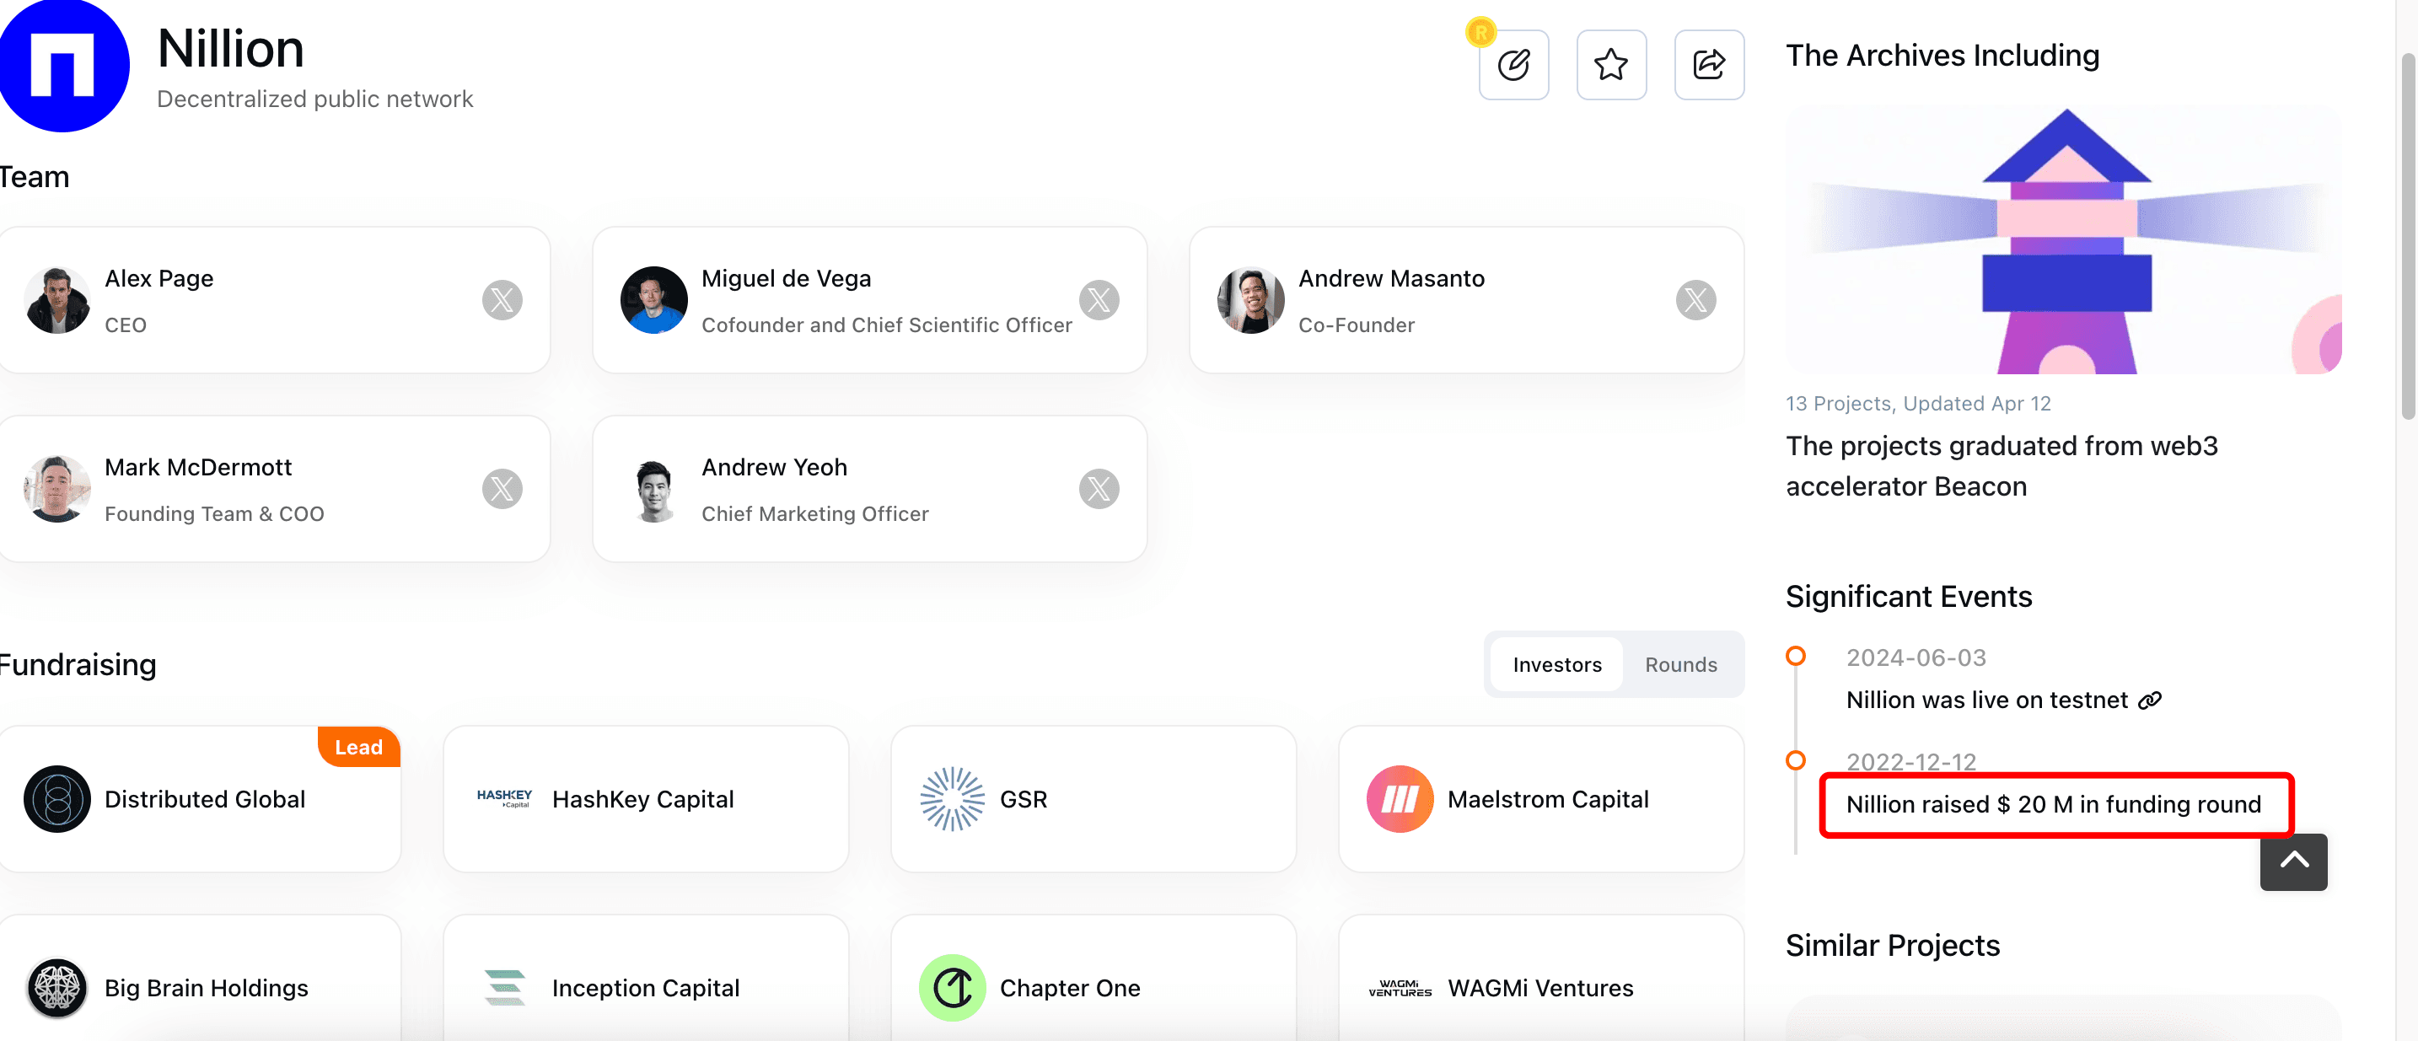The image size is (2418, 1041).
Task: Click the Significant Events heading
Action: 1908,597
